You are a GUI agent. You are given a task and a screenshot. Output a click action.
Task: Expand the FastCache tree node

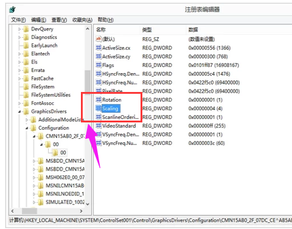tap(19, 79)
